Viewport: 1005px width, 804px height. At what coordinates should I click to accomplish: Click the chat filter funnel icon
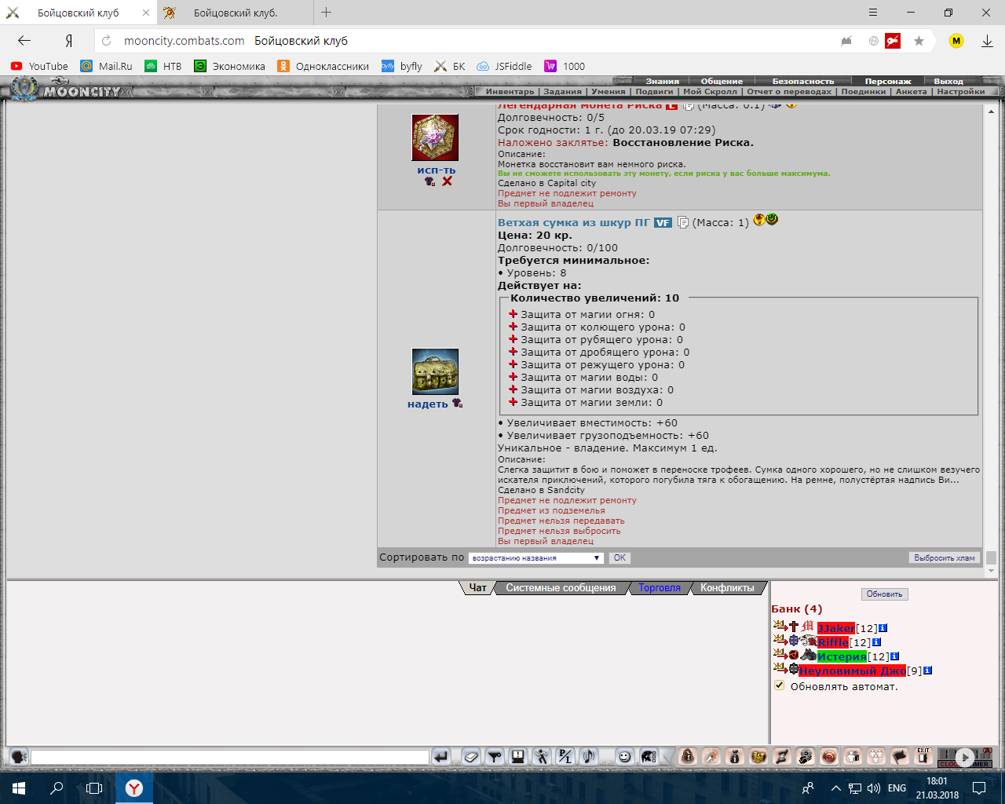click(494, 757)
